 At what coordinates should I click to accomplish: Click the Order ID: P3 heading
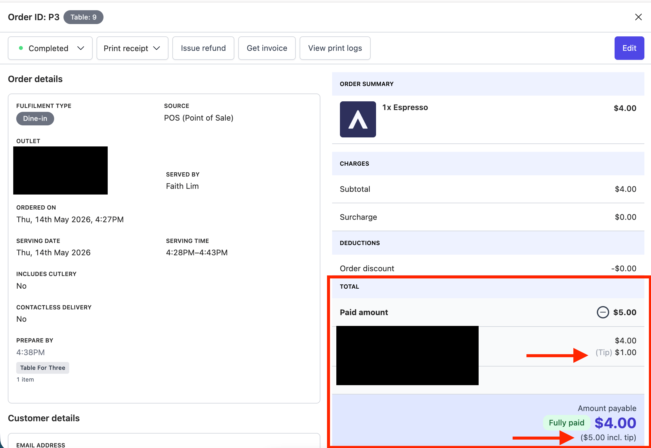34,17
